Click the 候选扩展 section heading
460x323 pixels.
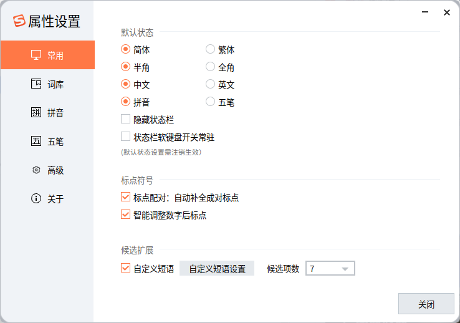(137, 250)
